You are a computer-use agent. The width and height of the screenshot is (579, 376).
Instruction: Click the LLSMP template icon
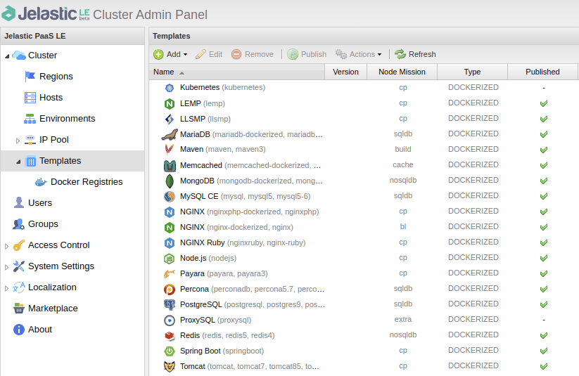pos(169,119)
